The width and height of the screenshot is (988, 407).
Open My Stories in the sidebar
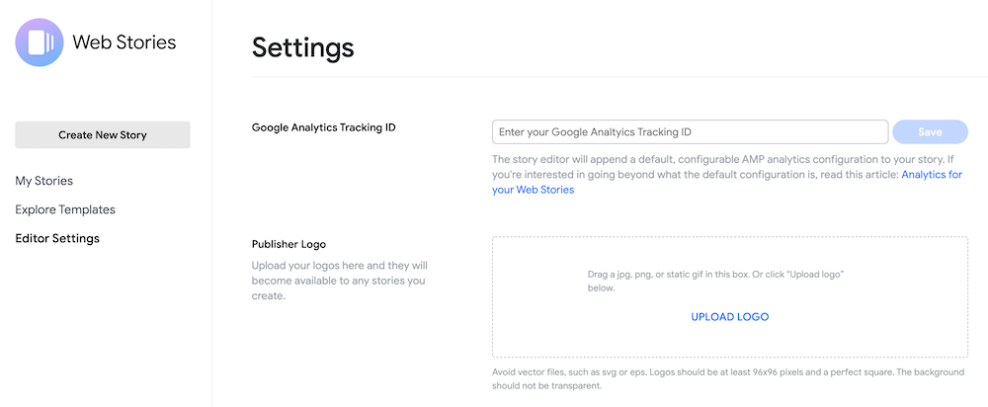coord(44,181)
